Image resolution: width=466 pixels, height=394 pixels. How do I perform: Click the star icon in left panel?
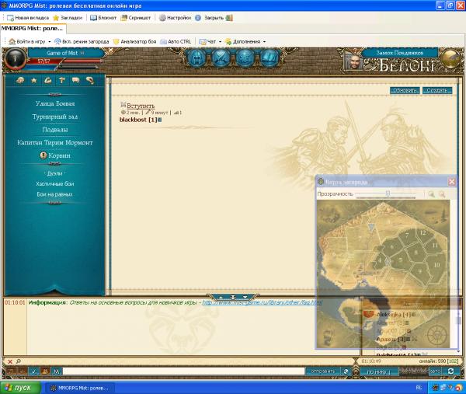[34, 80]
